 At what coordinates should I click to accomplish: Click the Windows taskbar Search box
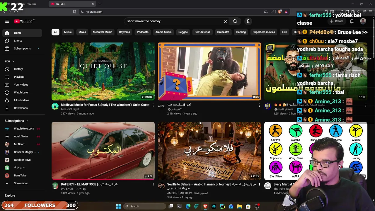coord(145,206)
